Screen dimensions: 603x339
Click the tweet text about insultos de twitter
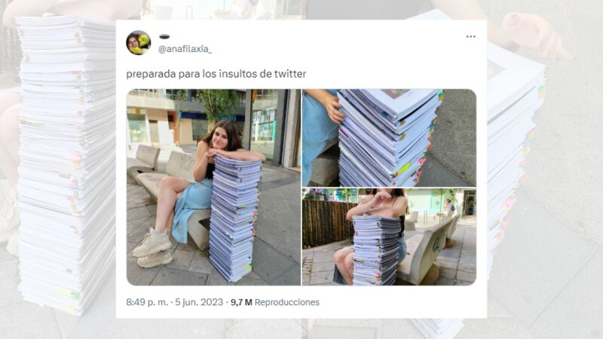pyautogui.click(x=216, y=73)
